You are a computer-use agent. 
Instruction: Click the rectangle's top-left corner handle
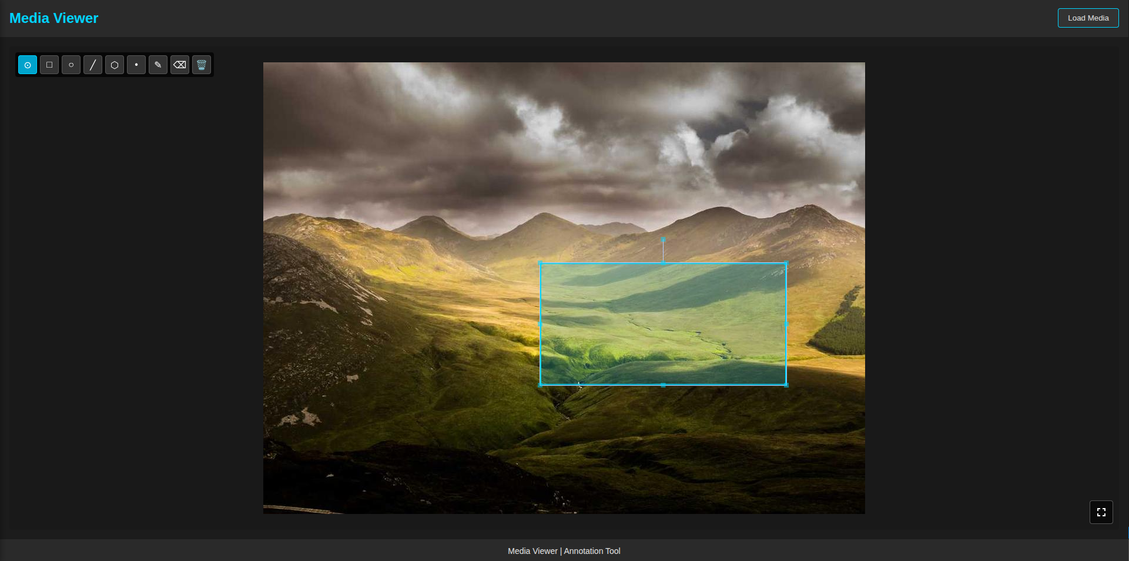tap(541, 263)
